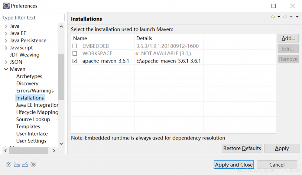Image resolution: width=302 pixels, height=175 pixels.
Task: Click the grayed forward navigation arrow
Action: pos(285,17)
